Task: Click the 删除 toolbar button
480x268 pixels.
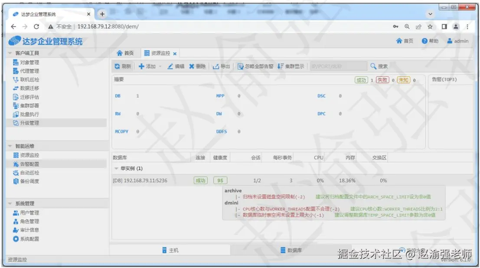Action: coord(197,66)
